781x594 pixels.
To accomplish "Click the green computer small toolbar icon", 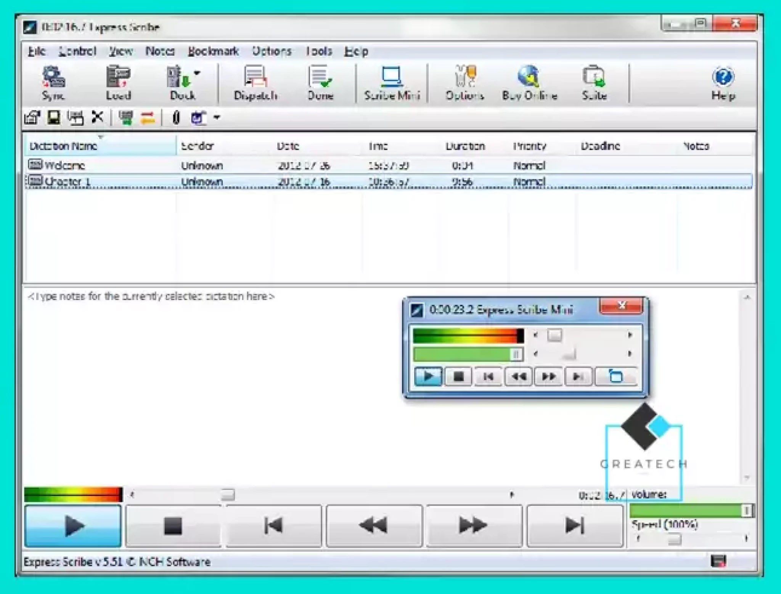I will (125, 117).
